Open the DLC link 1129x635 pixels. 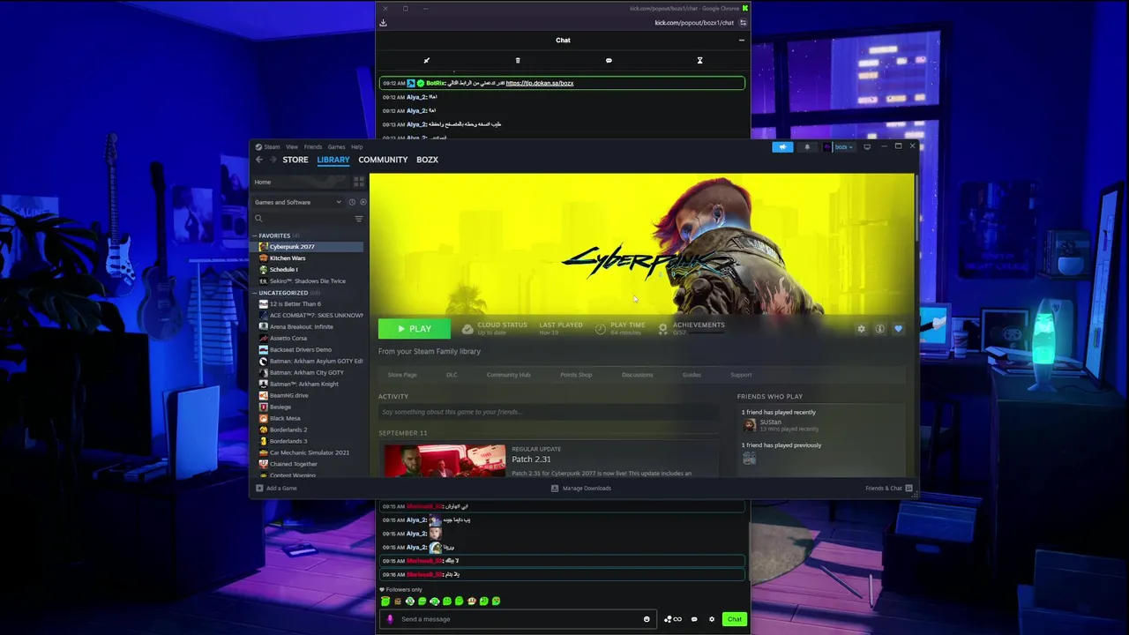tap(452, 375)
